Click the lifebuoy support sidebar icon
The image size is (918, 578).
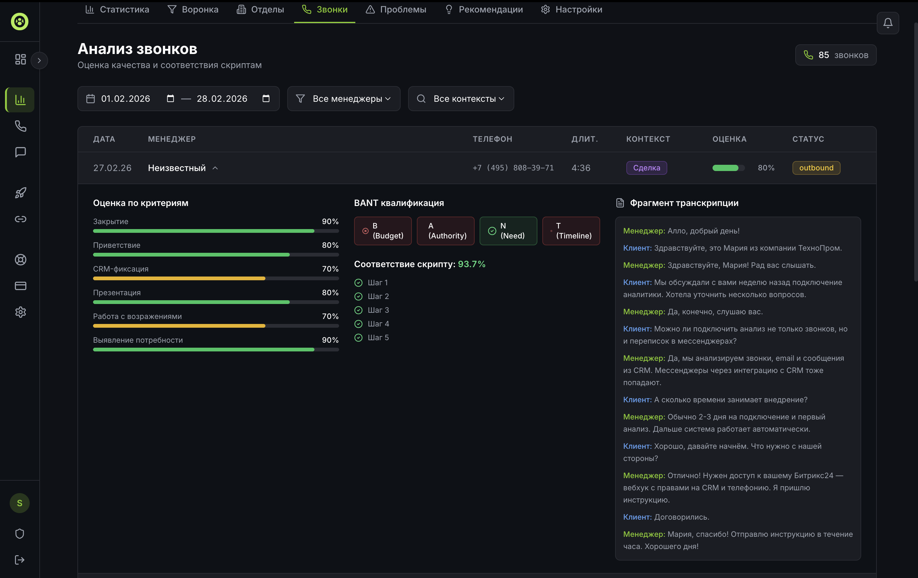[x=20, y=259]
